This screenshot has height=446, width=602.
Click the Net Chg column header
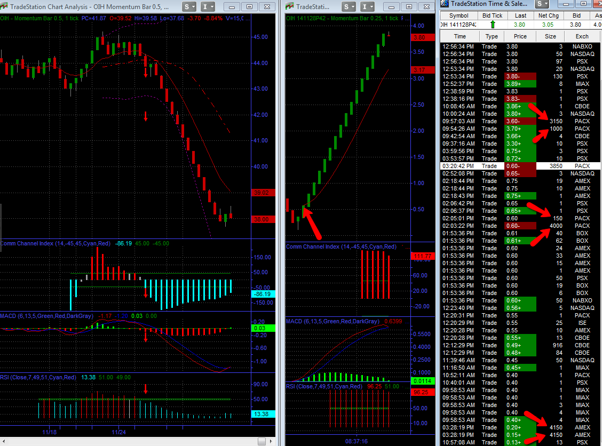click(548, 15)
